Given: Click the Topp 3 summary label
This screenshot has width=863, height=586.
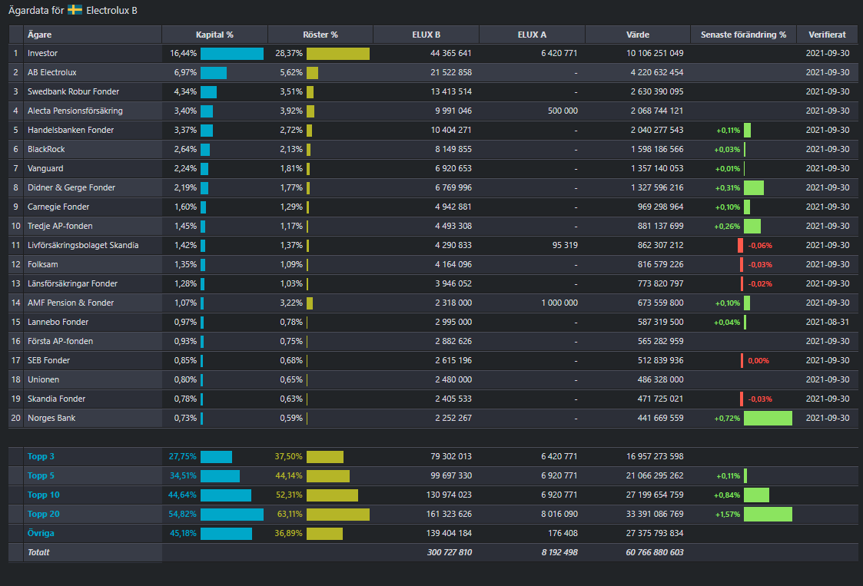Looking at the screenshot, I should 41,457.
